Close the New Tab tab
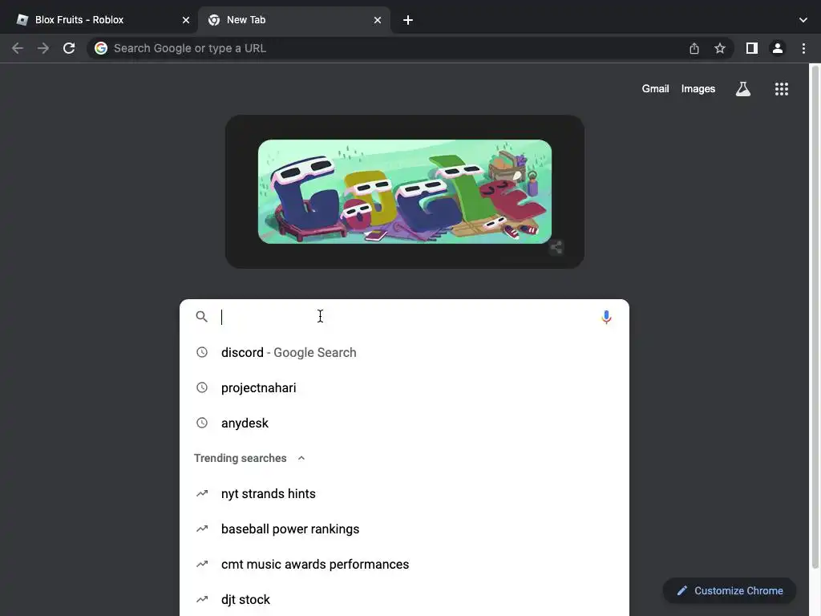 378,20
